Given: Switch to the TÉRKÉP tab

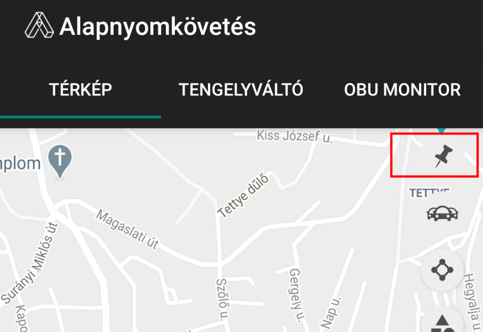Looking at the screenshot, I should 80,90.
